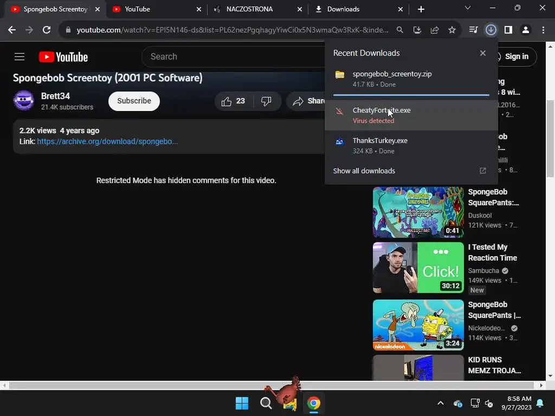
Task: Dislike the video with thumbs down
Action: coord(266,101)
